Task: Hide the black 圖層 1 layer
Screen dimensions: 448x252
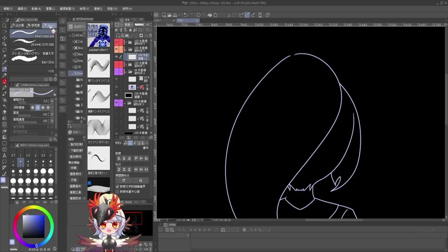Action: pos(117,95)
